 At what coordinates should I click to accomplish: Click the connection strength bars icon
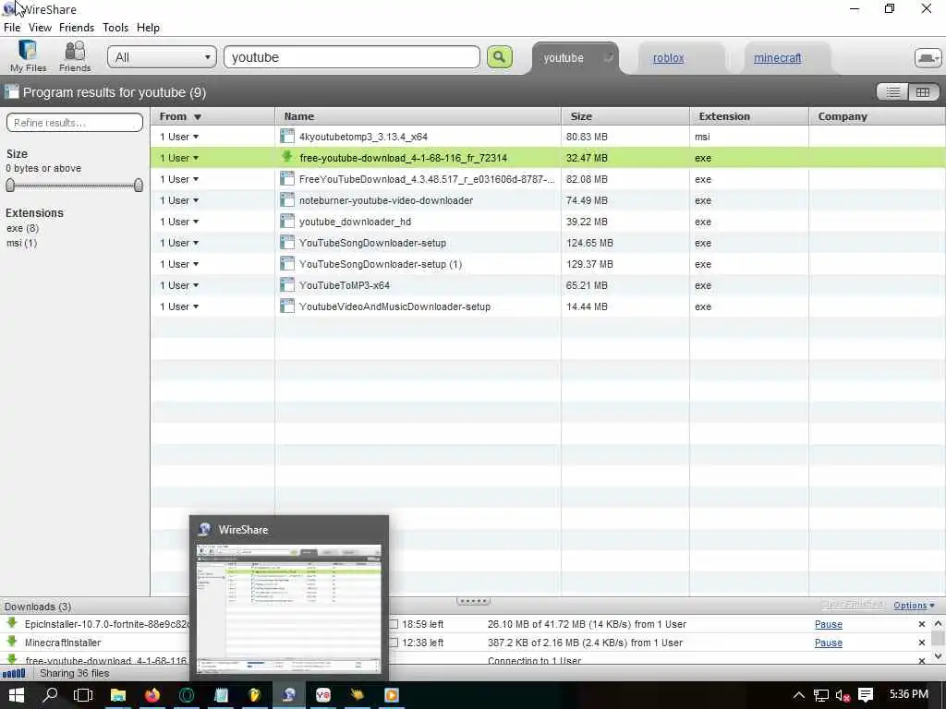(x=14, y=673)
